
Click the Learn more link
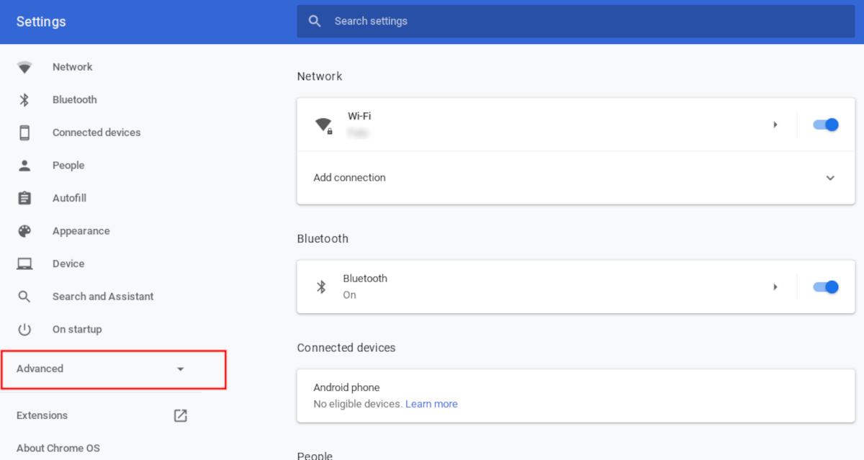[431, 404]
